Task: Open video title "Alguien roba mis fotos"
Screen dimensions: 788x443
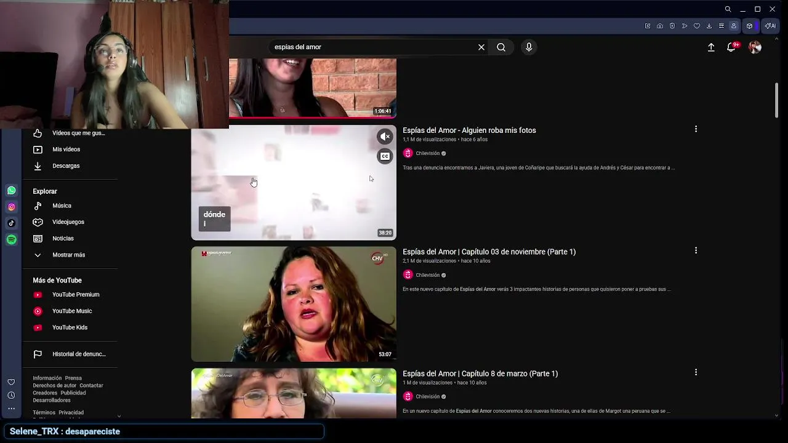Action: click(469, 130)
